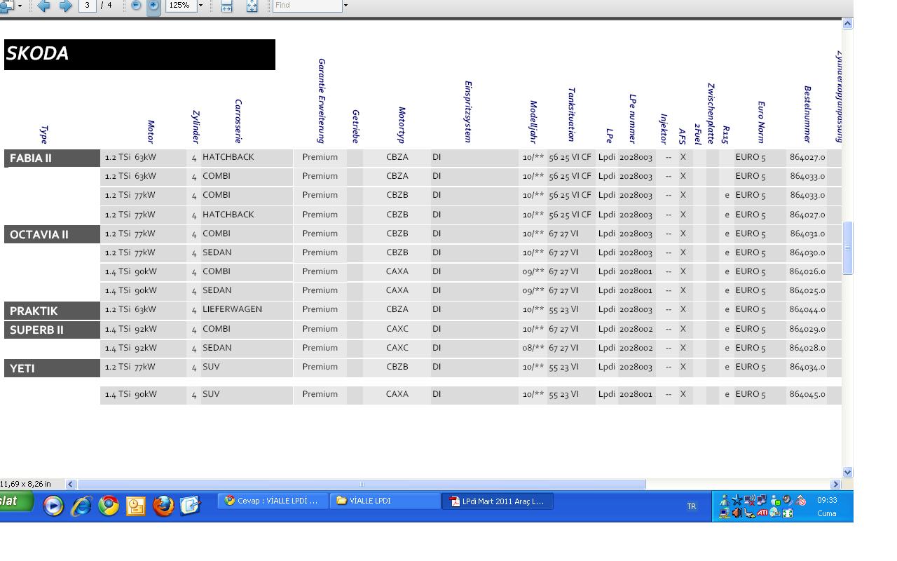
Task: Switch to Cevap: VİALLE LPDİ Chrome window
Action: click(x=273, y=501)
